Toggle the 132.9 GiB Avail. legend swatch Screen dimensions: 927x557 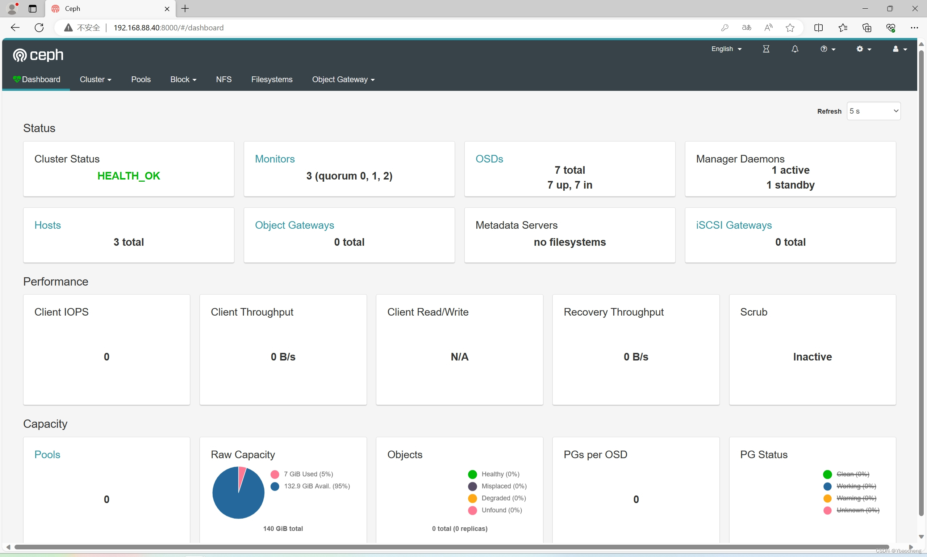275,486
